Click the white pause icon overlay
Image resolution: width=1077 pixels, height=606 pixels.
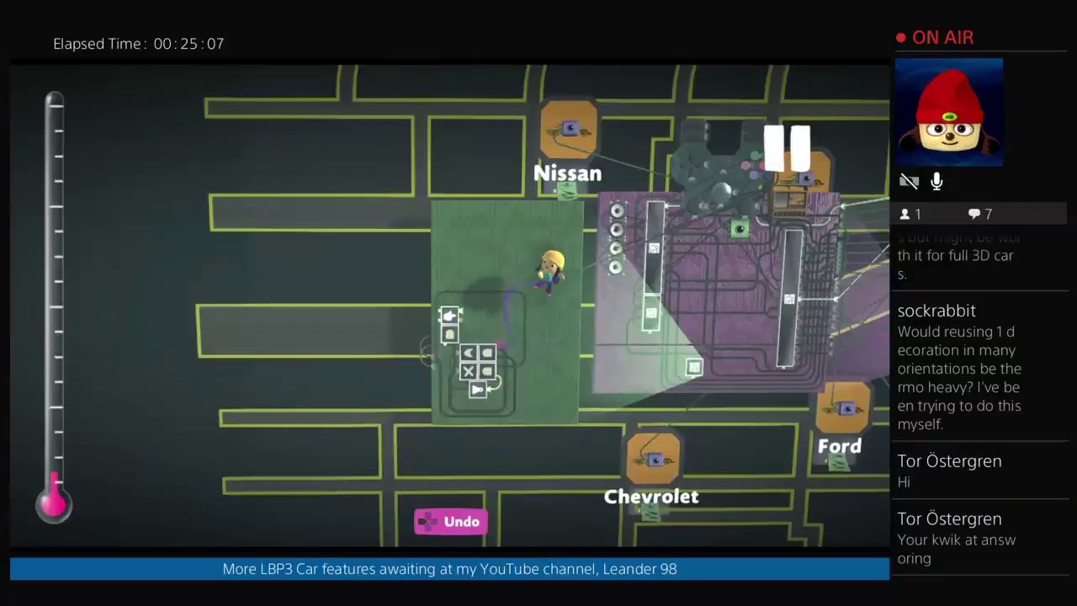pos(787,149)
